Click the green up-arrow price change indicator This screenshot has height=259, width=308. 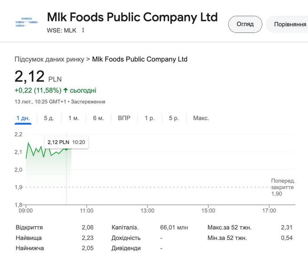(x=66, y=90)
